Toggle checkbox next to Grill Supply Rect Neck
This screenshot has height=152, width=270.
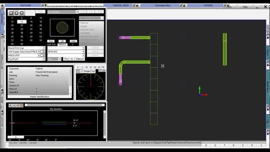[42, 52]
